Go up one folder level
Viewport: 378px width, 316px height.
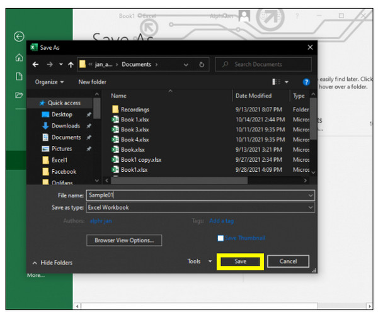coord(71,65)
